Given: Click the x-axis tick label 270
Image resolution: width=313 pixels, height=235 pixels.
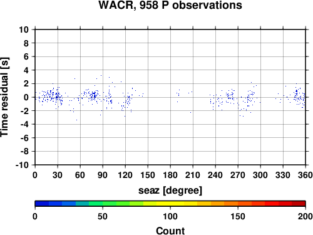Looking at the screenshot, I should tap(238, 175).
